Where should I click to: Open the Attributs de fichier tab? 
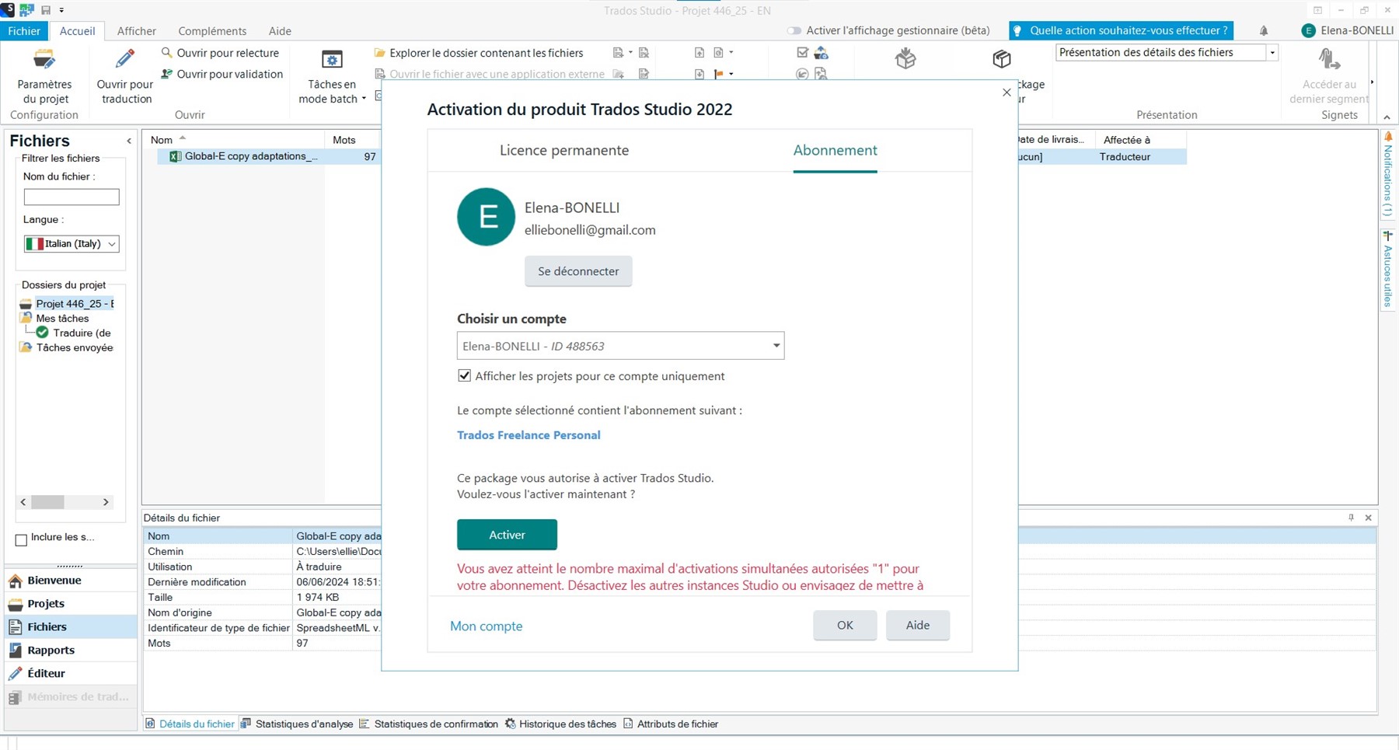point(671,724)
